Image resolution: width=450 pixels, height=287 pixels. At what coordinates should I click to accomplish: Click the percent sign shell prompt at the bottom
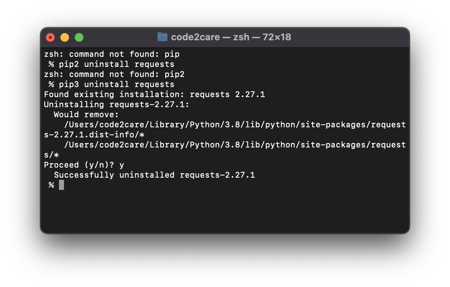51,185
